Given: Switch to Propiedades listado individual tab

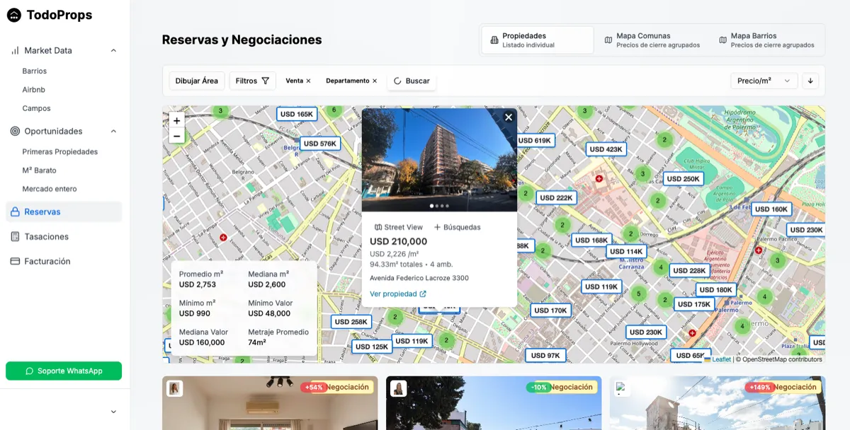Looking at the screenshot, I should pyautogui.click(x=538, y=40).
